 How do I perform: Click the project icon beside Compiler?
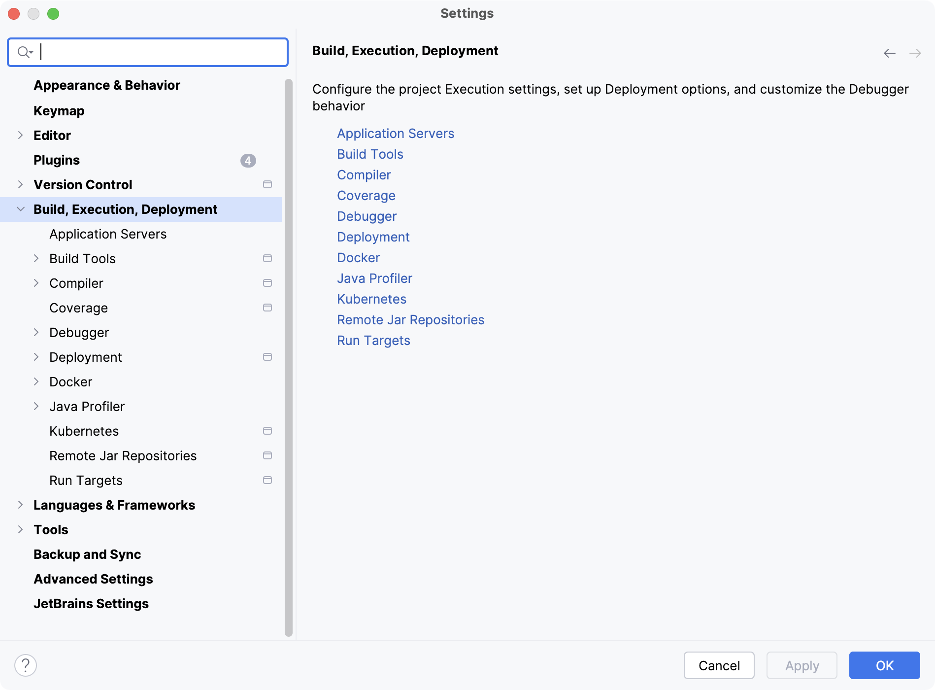tap(267, 283)
